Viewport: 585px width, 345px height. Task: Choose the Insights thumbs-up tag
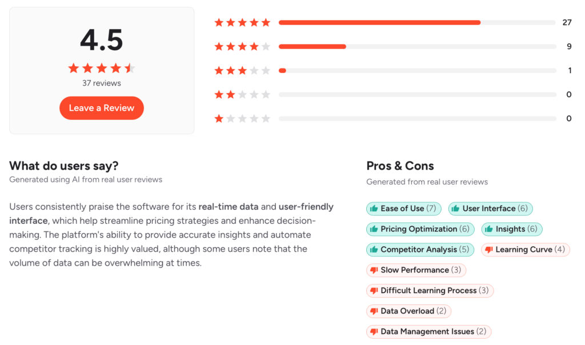(511, 229)
